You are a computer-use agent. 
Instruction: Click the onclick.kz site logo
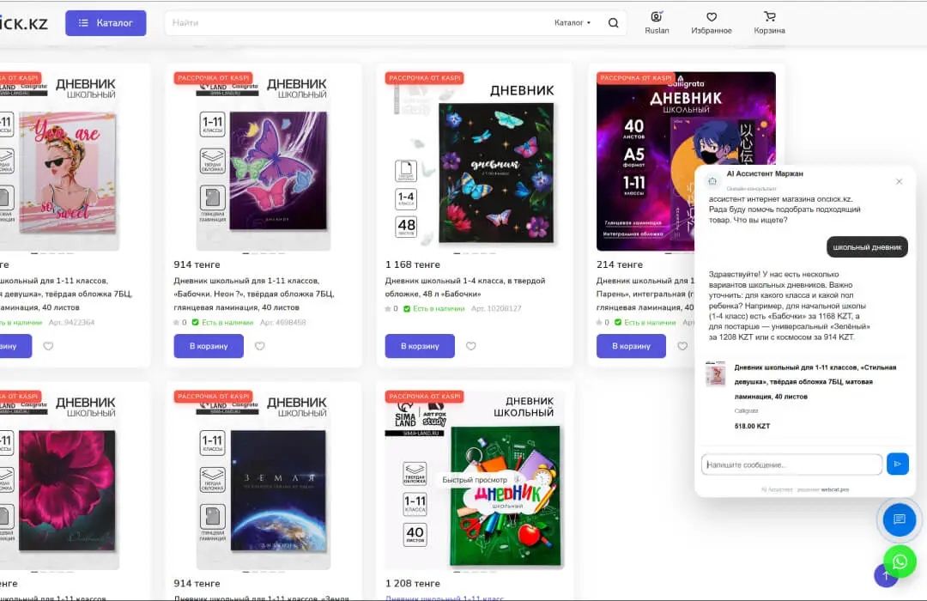[24, 24]
